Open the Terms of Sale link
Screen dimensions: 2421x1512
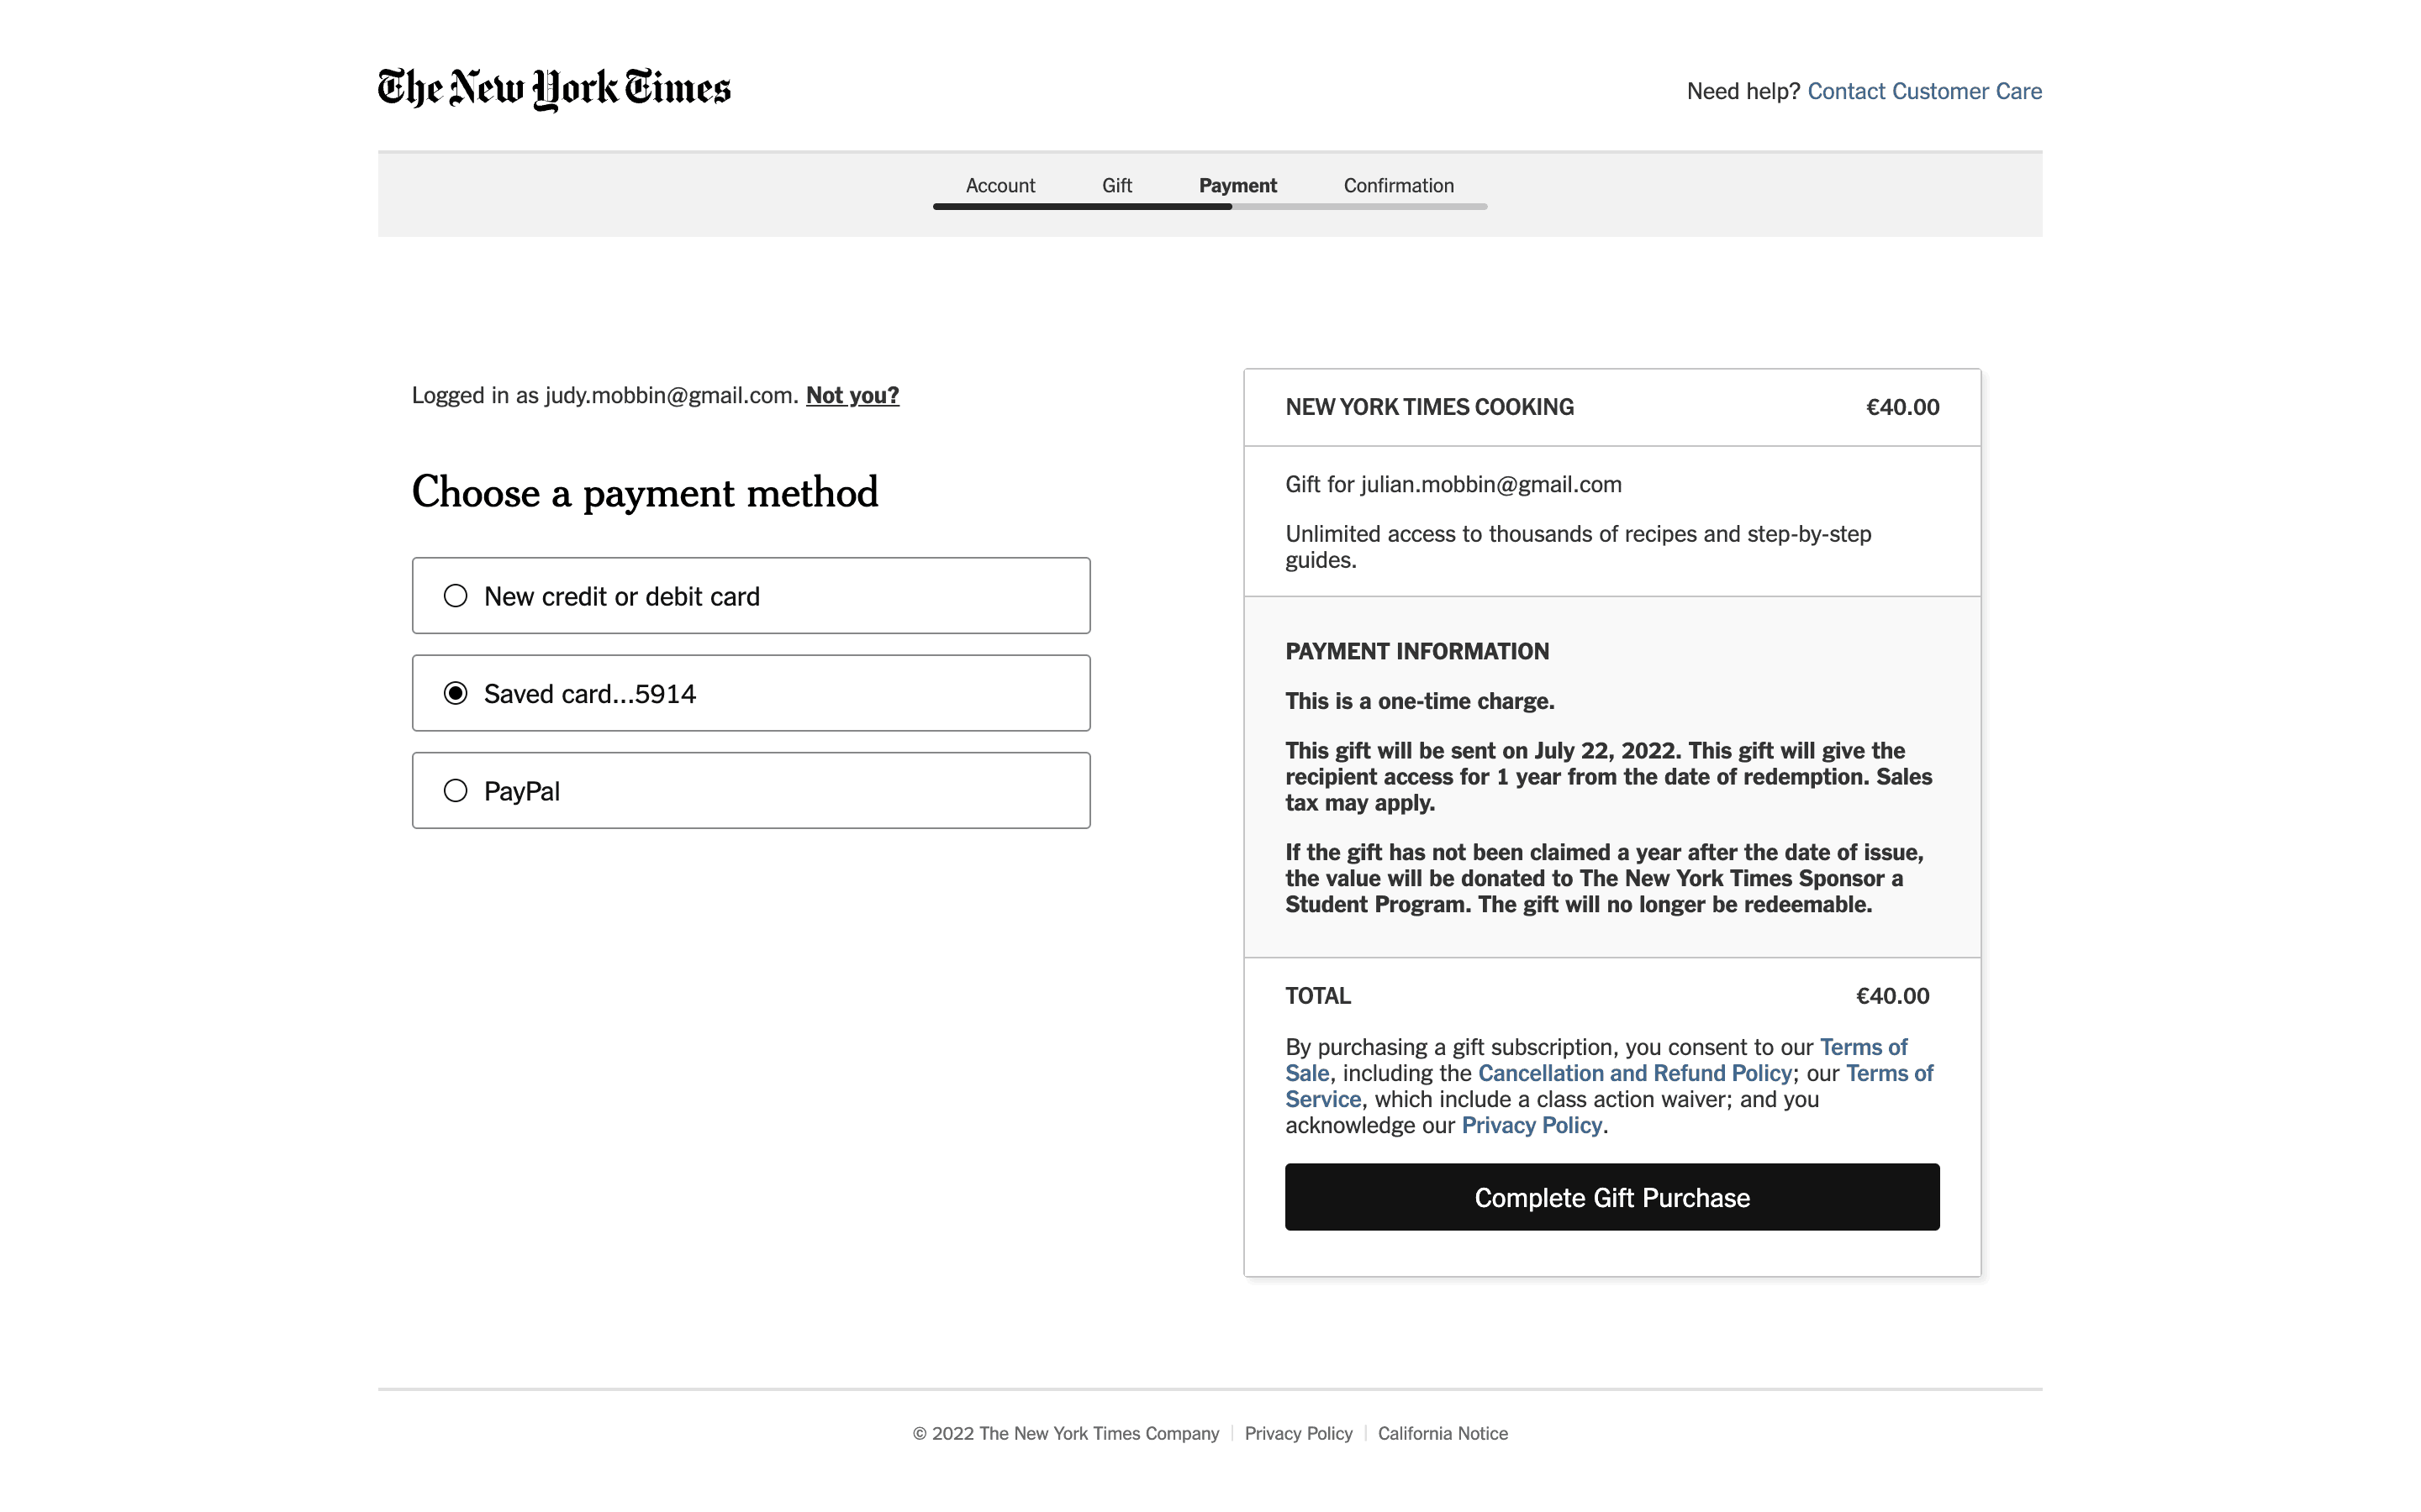1863,1047
